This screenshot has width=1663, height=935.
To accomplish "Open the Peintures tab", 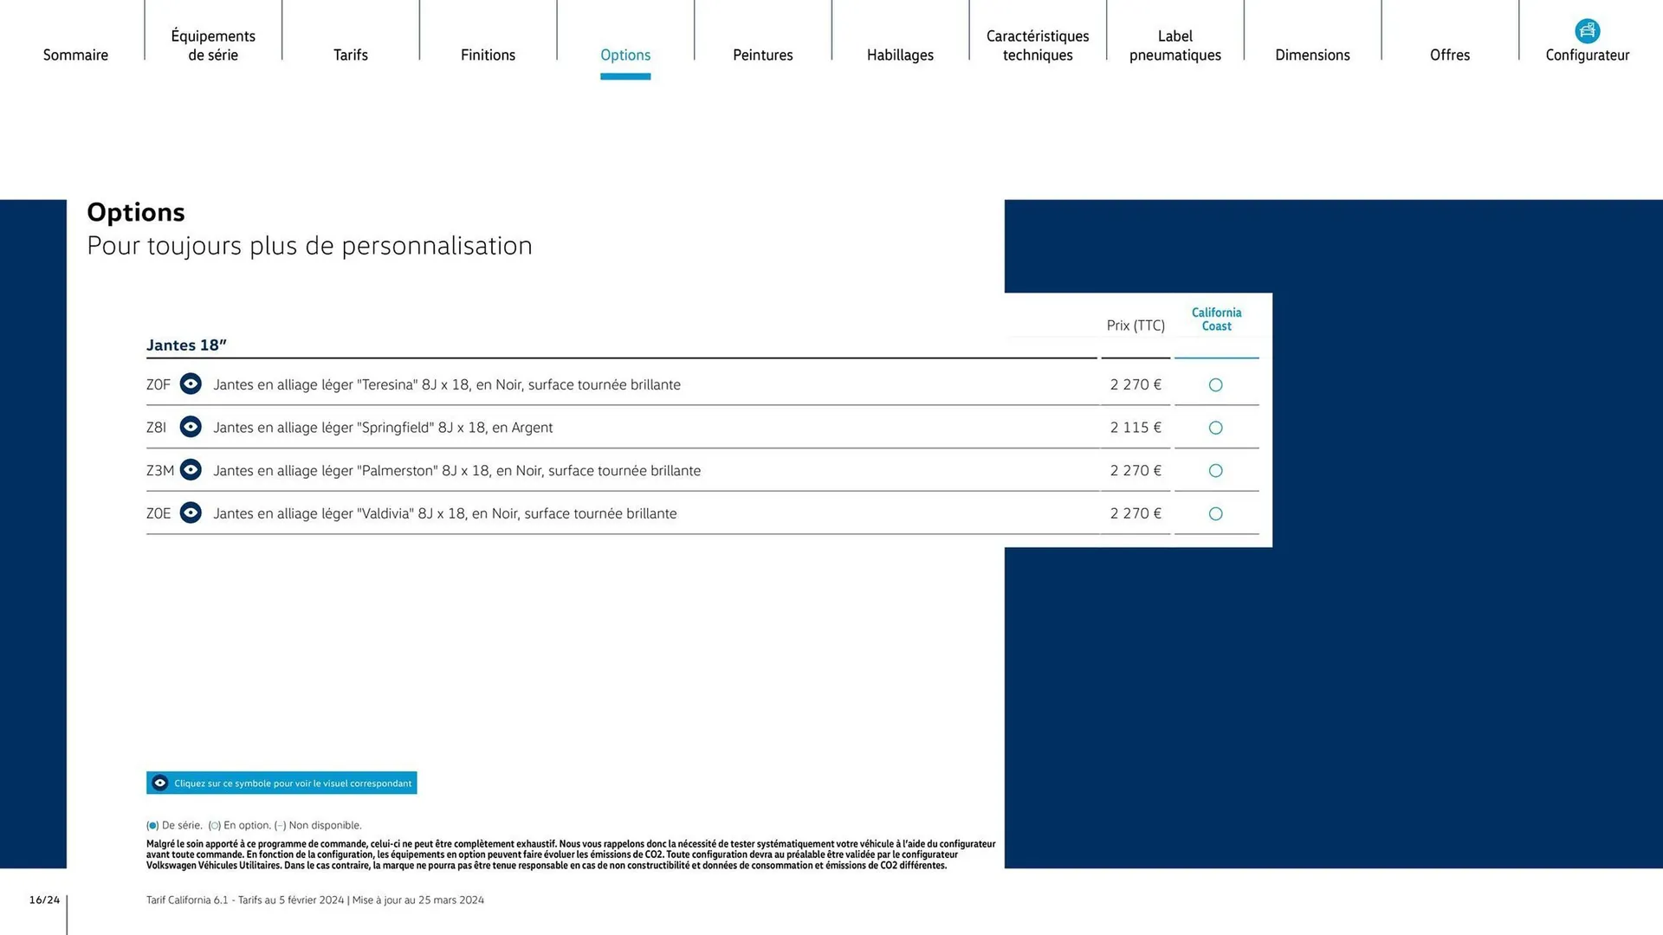I will click(762, 55).
